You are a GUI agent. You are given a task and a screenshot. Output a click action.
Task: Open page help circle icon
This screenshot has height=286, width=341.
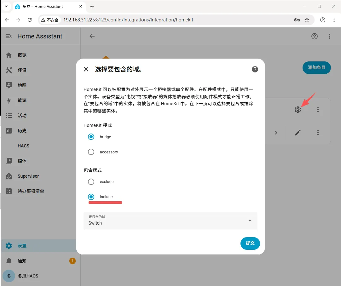[315, 36]
